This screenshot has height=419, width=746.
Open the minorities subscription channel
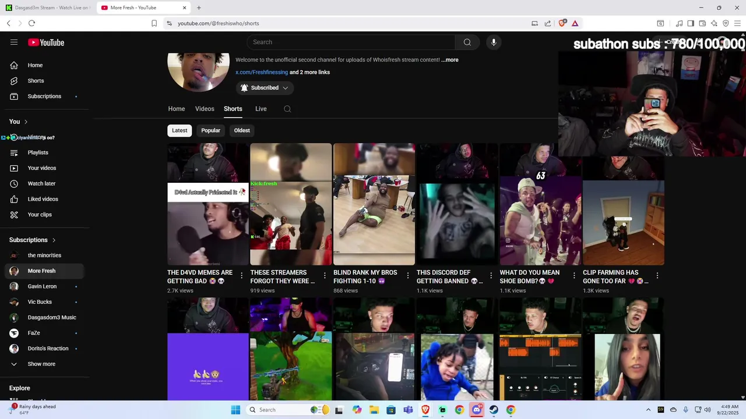click(x=44, y=255)
